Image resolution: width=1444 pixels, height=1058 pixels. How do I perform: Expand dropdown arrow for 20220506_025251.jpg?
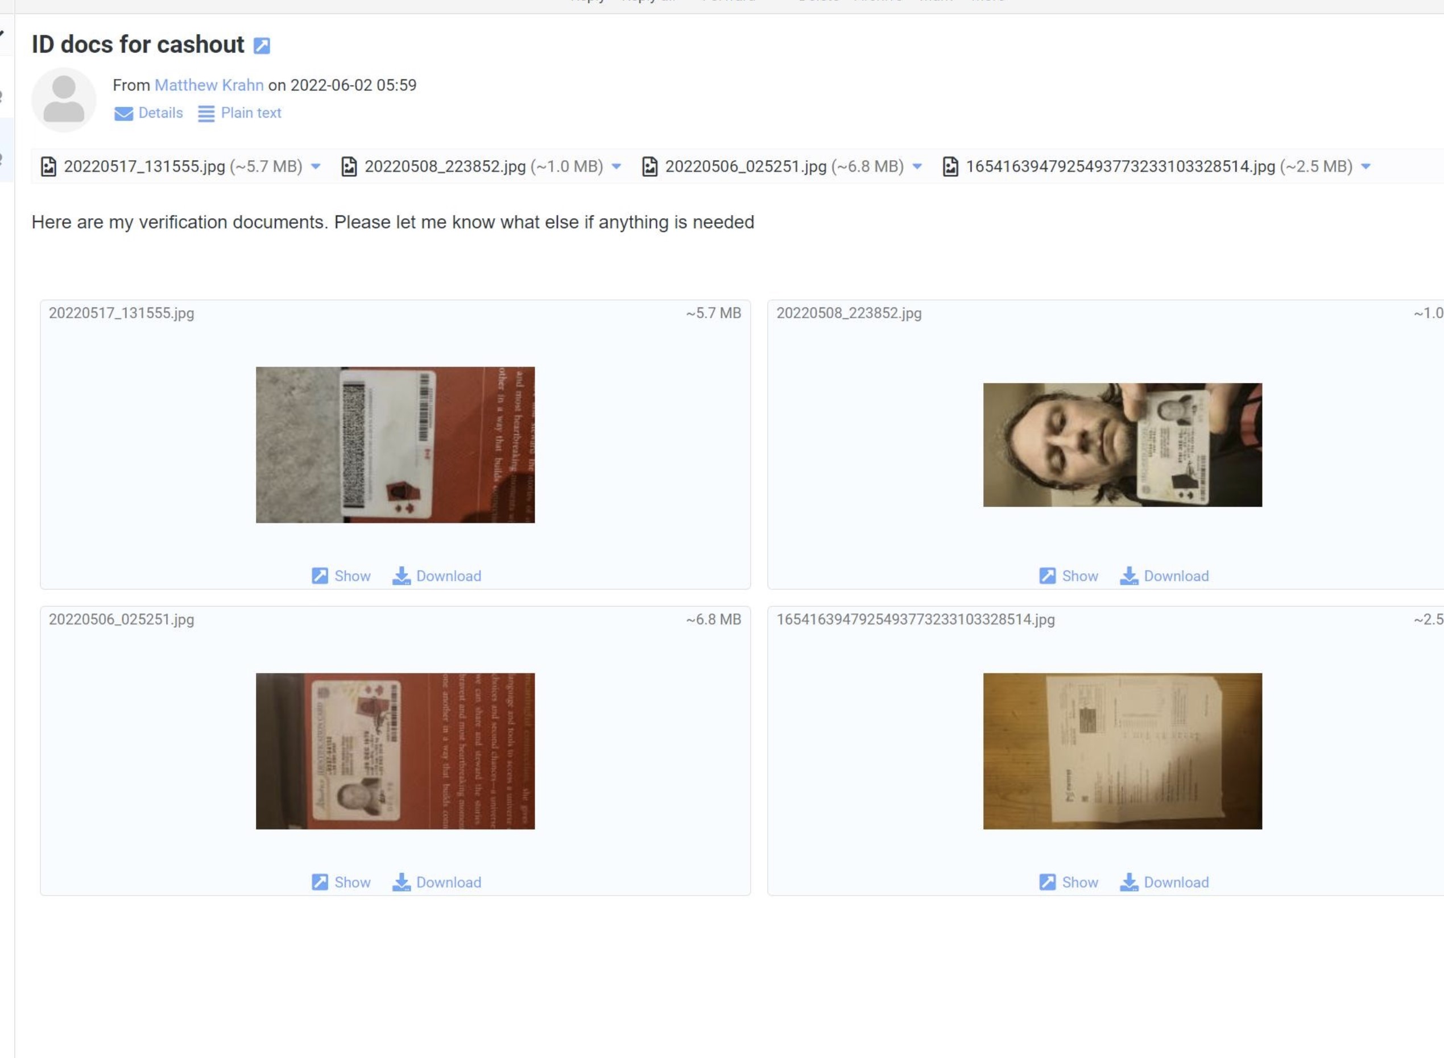click(917, 166)
